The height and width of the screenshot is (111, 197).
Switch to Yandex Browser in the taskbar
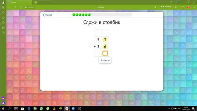click(67, 109)
